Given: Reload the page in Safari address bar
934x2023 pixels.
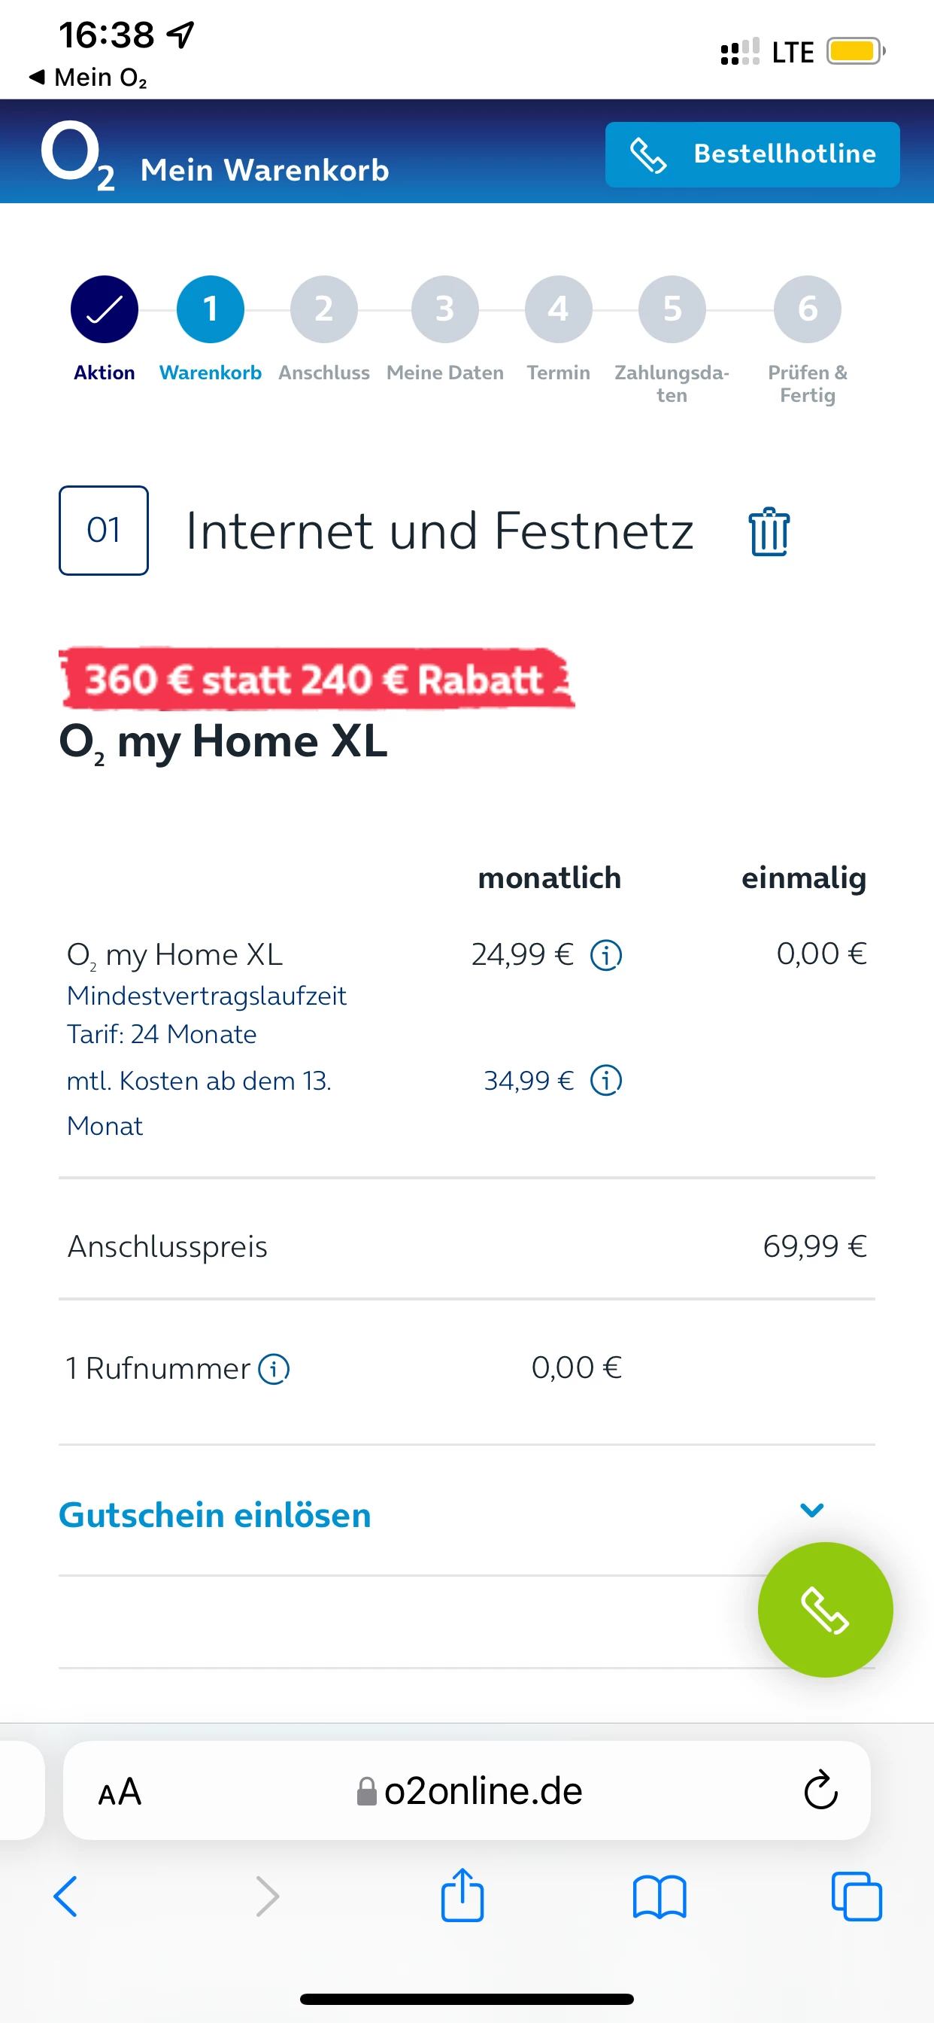Looking at the screenshot, I should [820, 1790].
